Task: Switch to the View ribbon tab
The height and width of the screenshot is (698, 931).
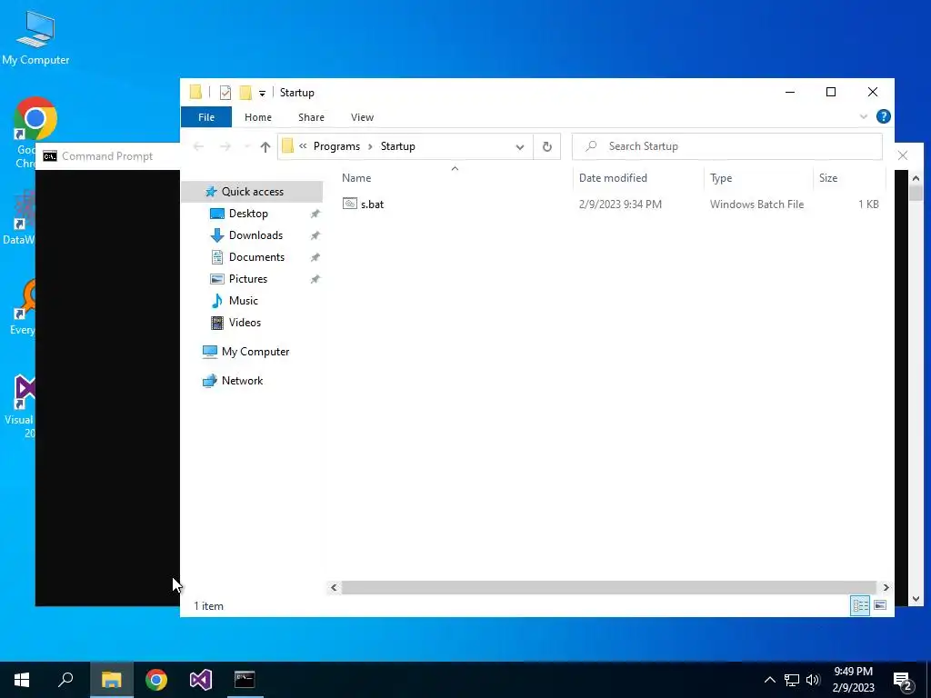Action: pos(362,117)
